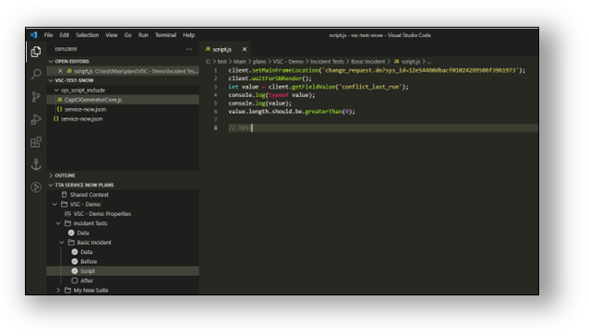589x336 pixels.
Task: Close script.js in Open Editors list
Action: 60,71
